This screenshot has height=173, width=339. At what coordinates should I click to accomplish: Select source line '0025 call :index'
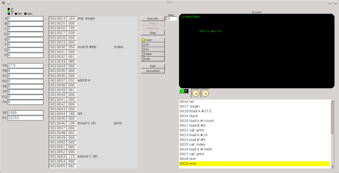click(255, 145)
